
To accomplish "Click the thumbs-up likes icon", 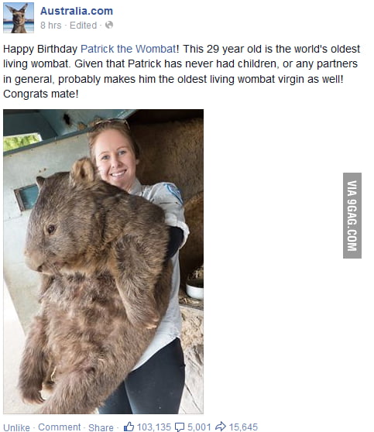I will click(129, 427).
